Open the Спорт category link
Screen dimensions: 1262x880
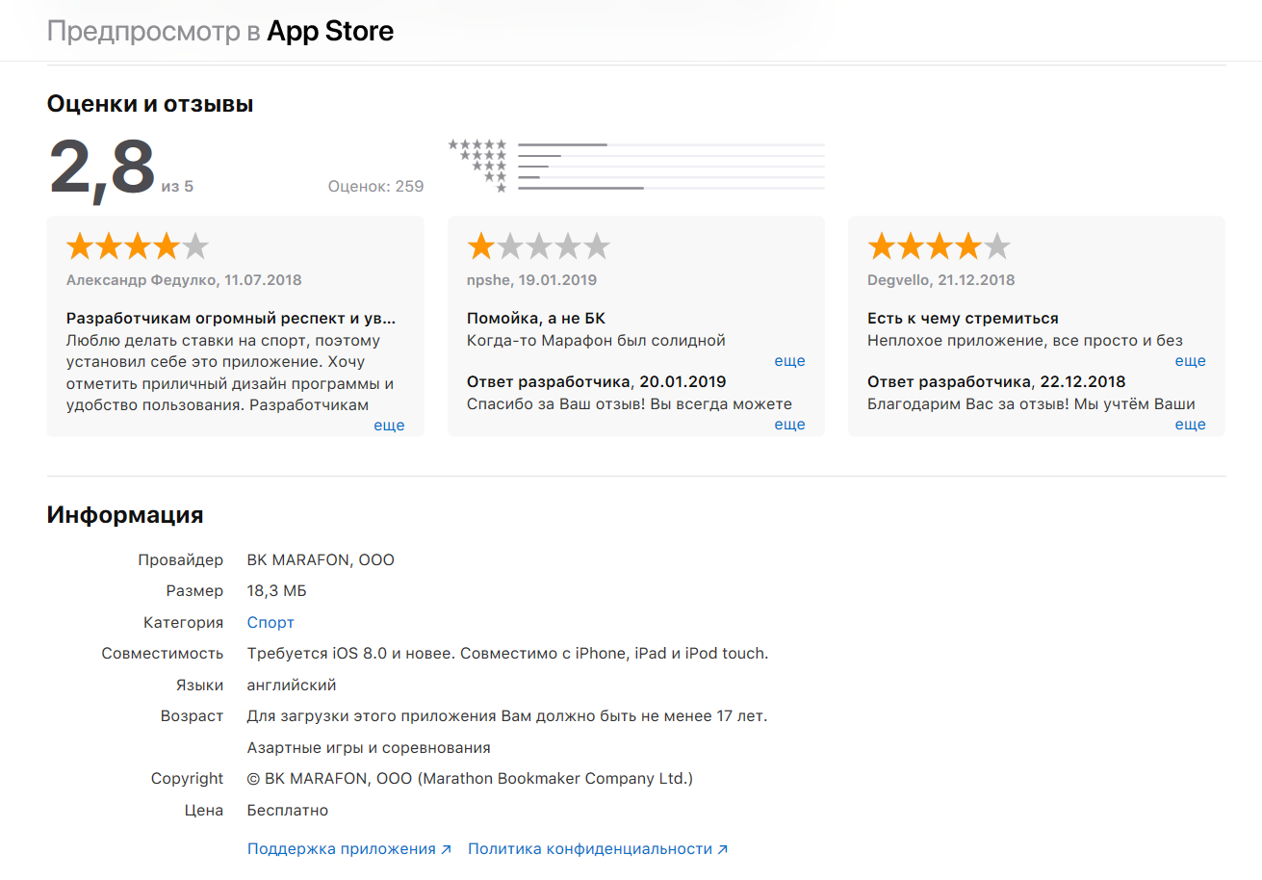[270, 622]
